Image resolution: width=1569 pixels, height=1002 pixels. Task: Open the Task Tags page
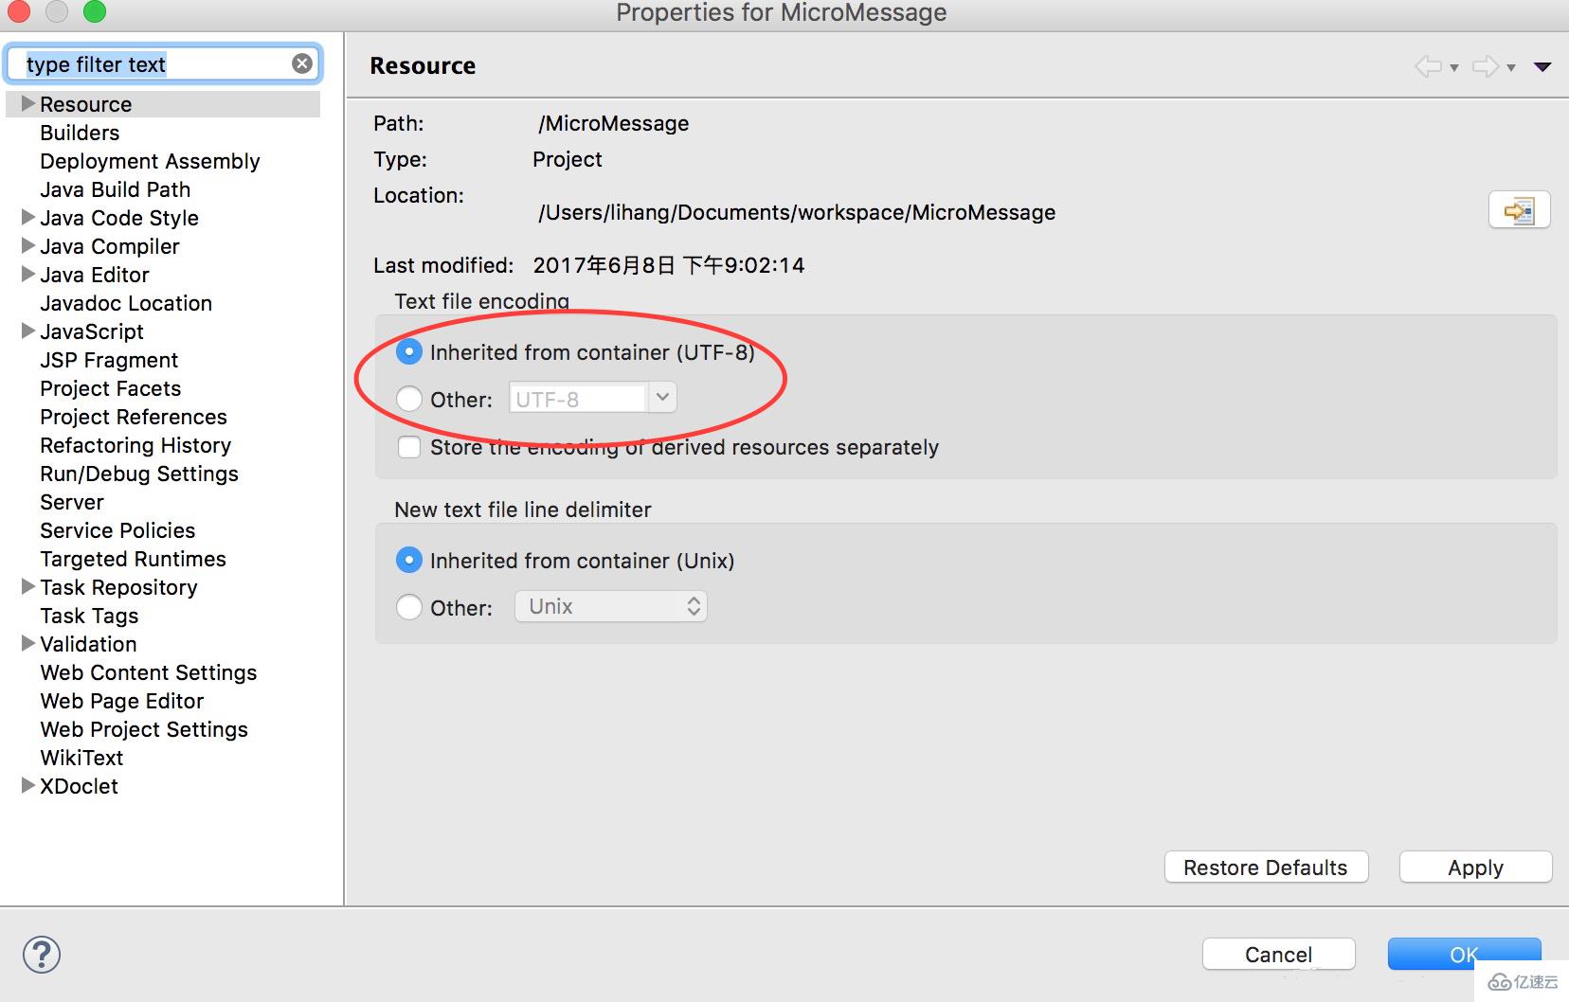(x=89, y=616)
